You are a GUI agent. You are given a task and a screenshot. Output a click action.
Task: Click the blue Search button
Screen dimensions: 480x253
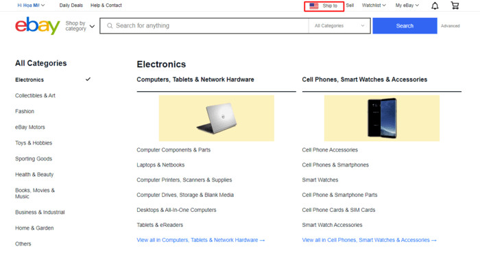(405, 25)
